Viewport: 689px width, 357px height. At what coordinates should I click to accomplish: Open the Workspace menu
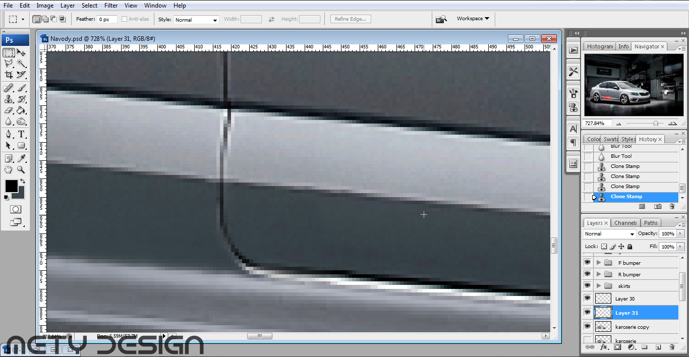coord(473,19)
